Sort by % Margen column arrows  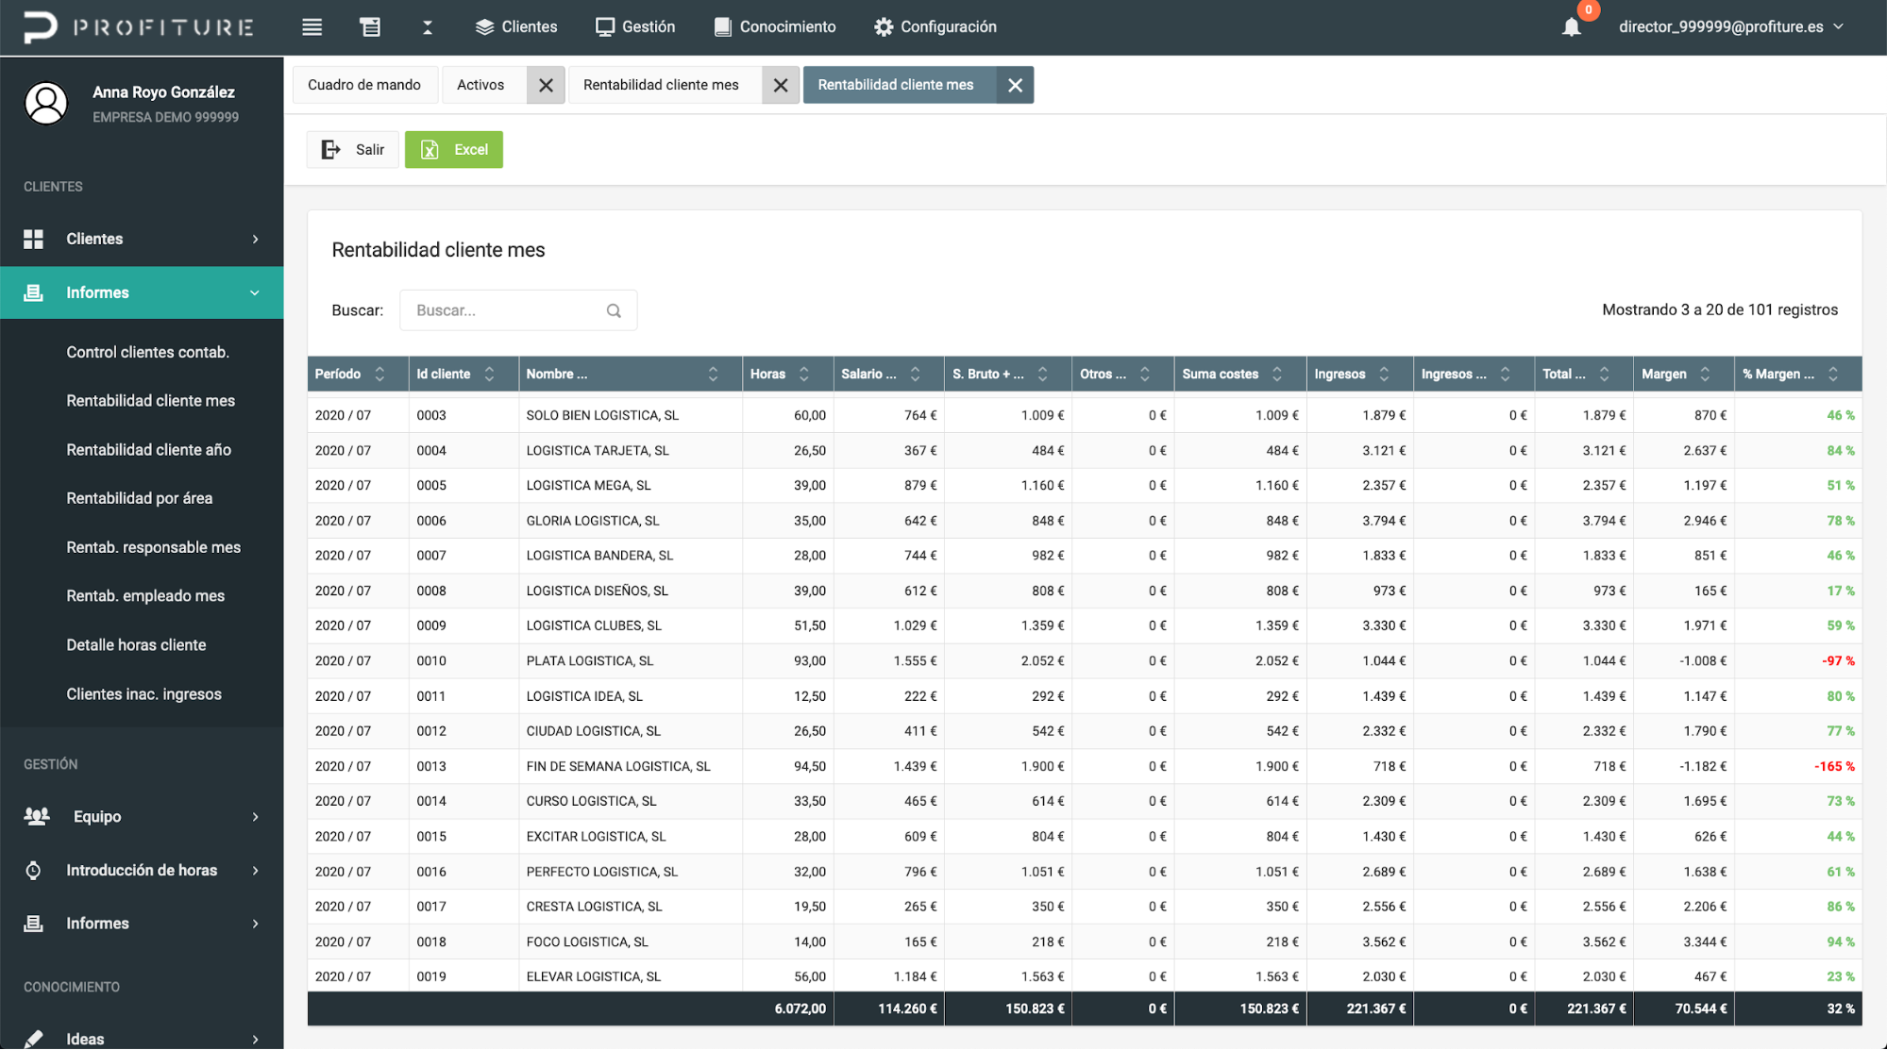pos(1832,374)
